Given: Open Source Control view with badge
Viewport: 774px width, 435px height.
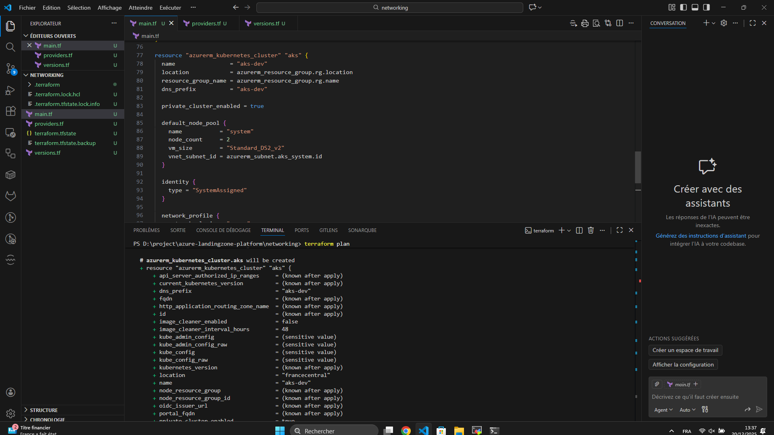Looking at the screenshot, I should tap(10, 68).
